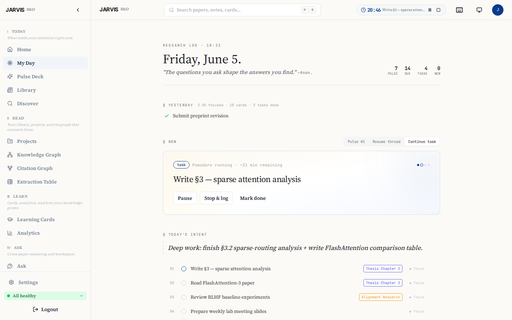Open the Extraction Table icon
Viewport: 512px width, 320px height.
click(x=10, y=182)
